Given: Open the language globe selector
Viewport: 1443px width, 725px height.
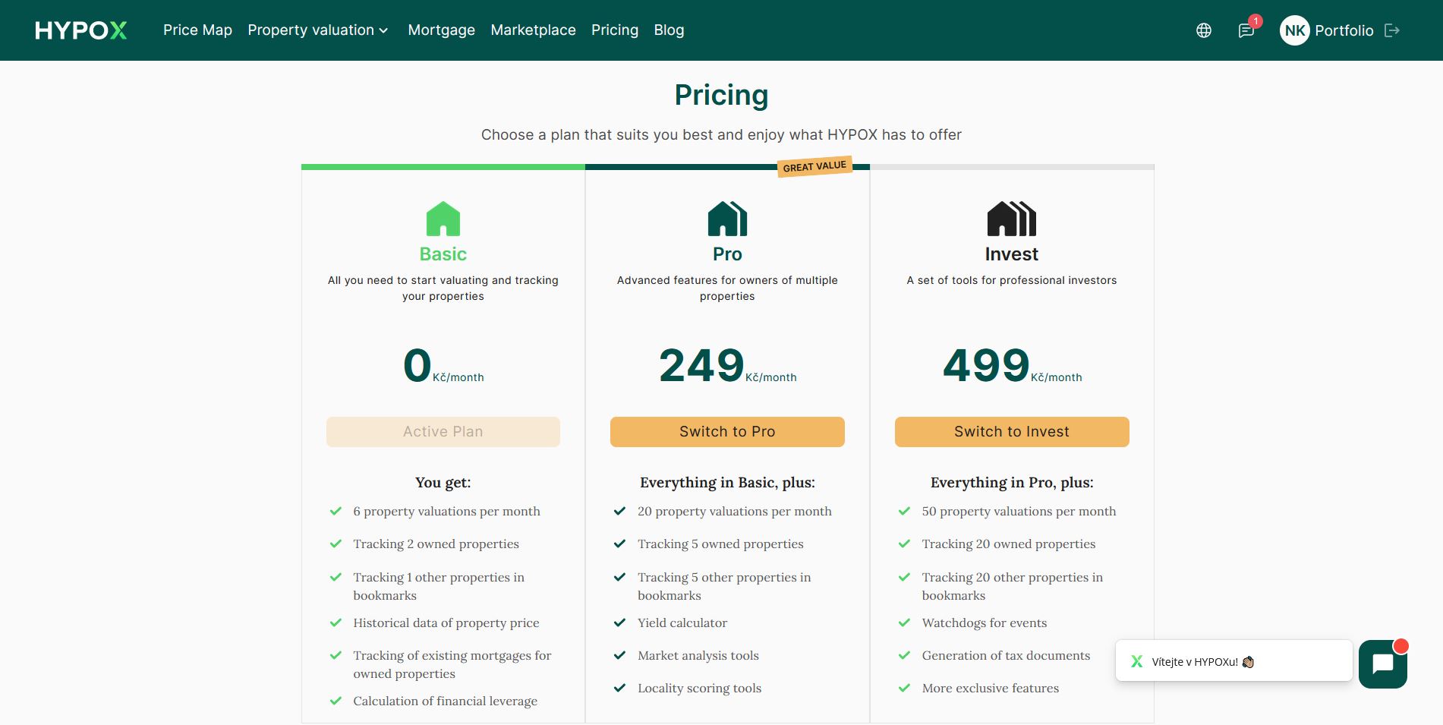Looking at the screenshot, I should (x=1204, y=30).
